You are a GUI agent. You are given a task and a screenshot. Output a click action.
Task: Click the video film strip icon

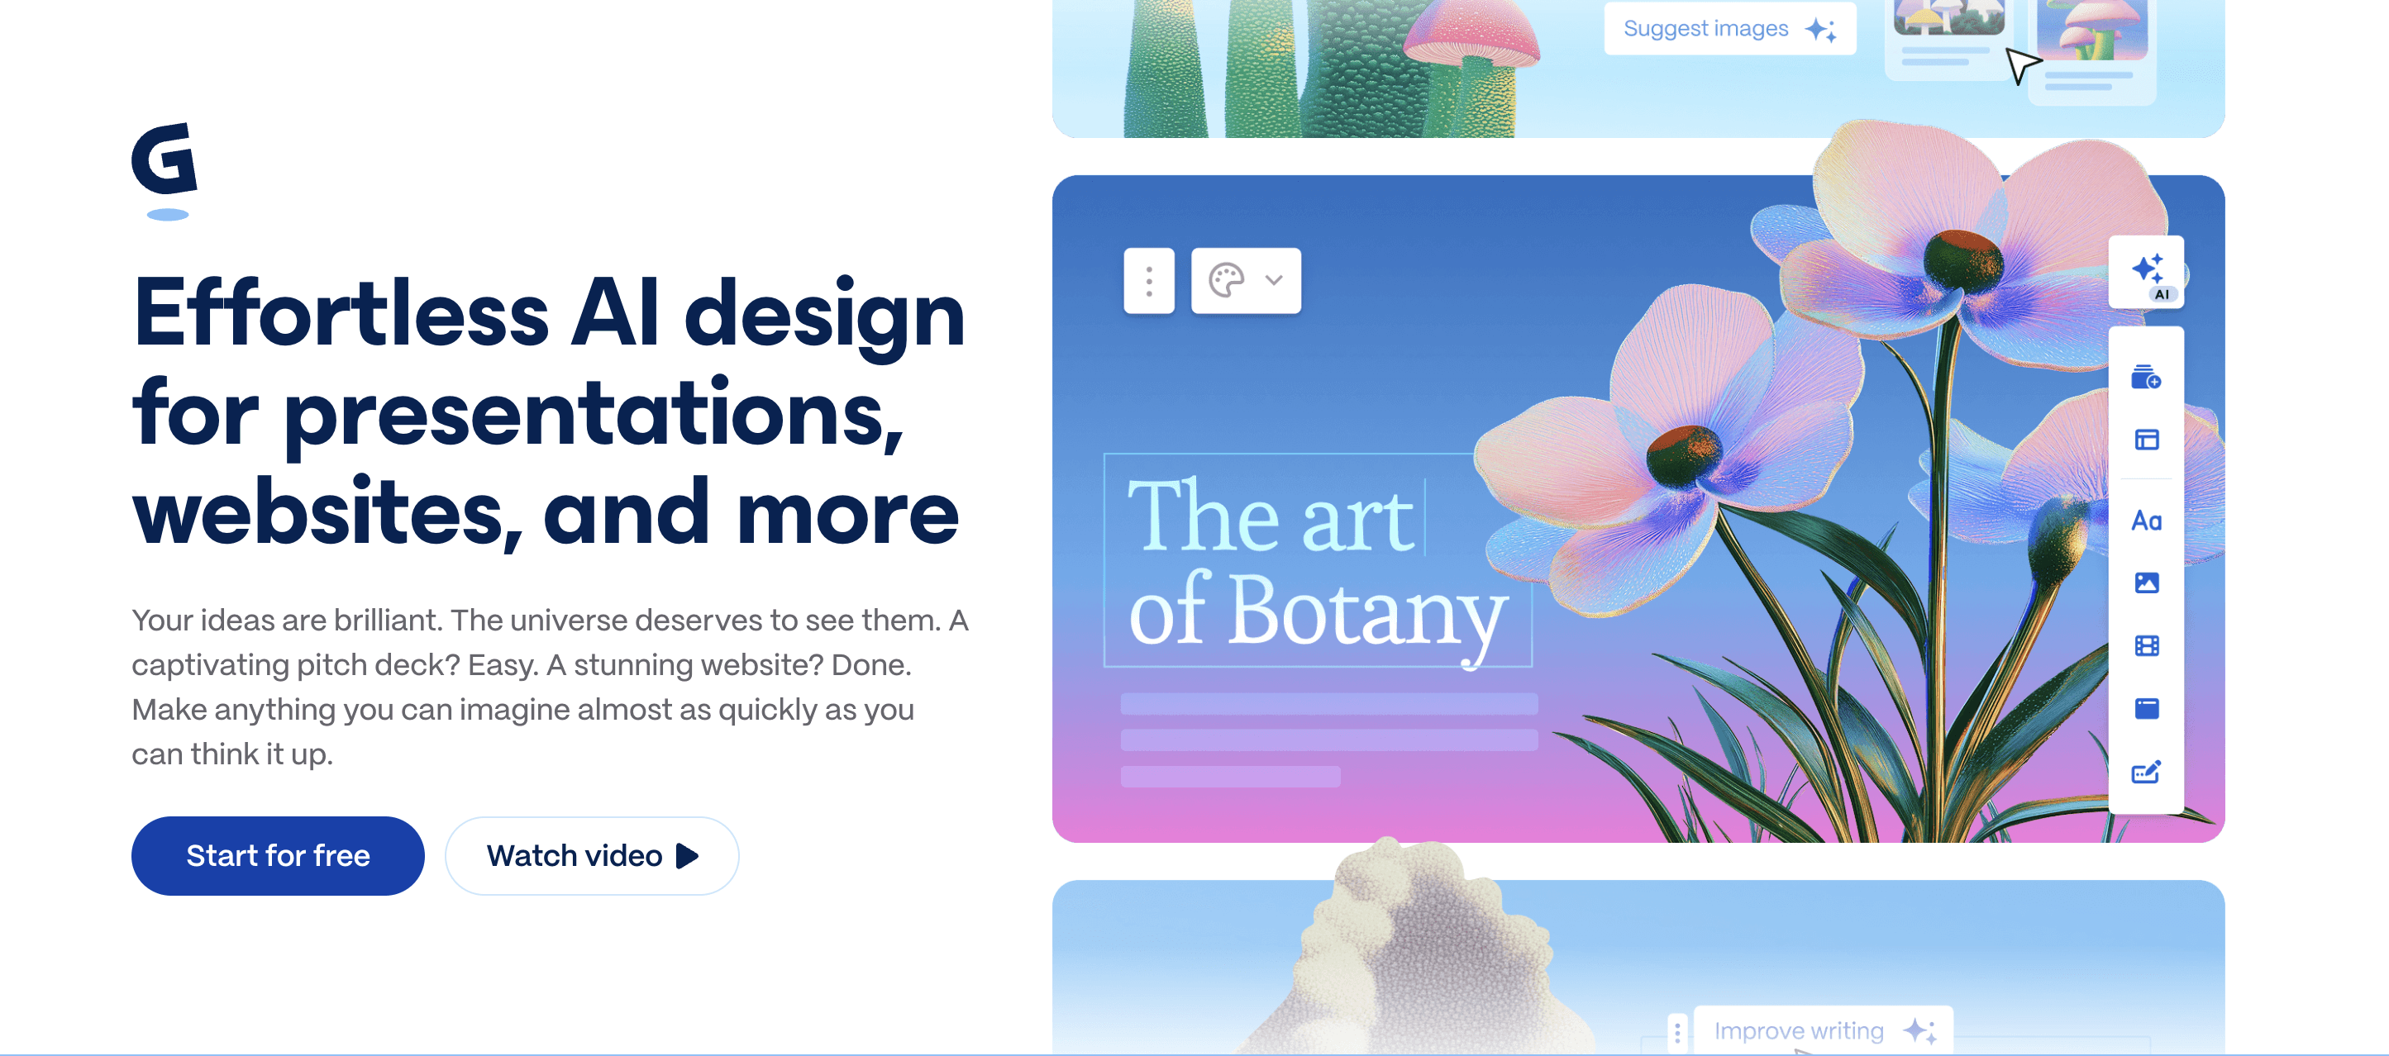coord(2146,645)
